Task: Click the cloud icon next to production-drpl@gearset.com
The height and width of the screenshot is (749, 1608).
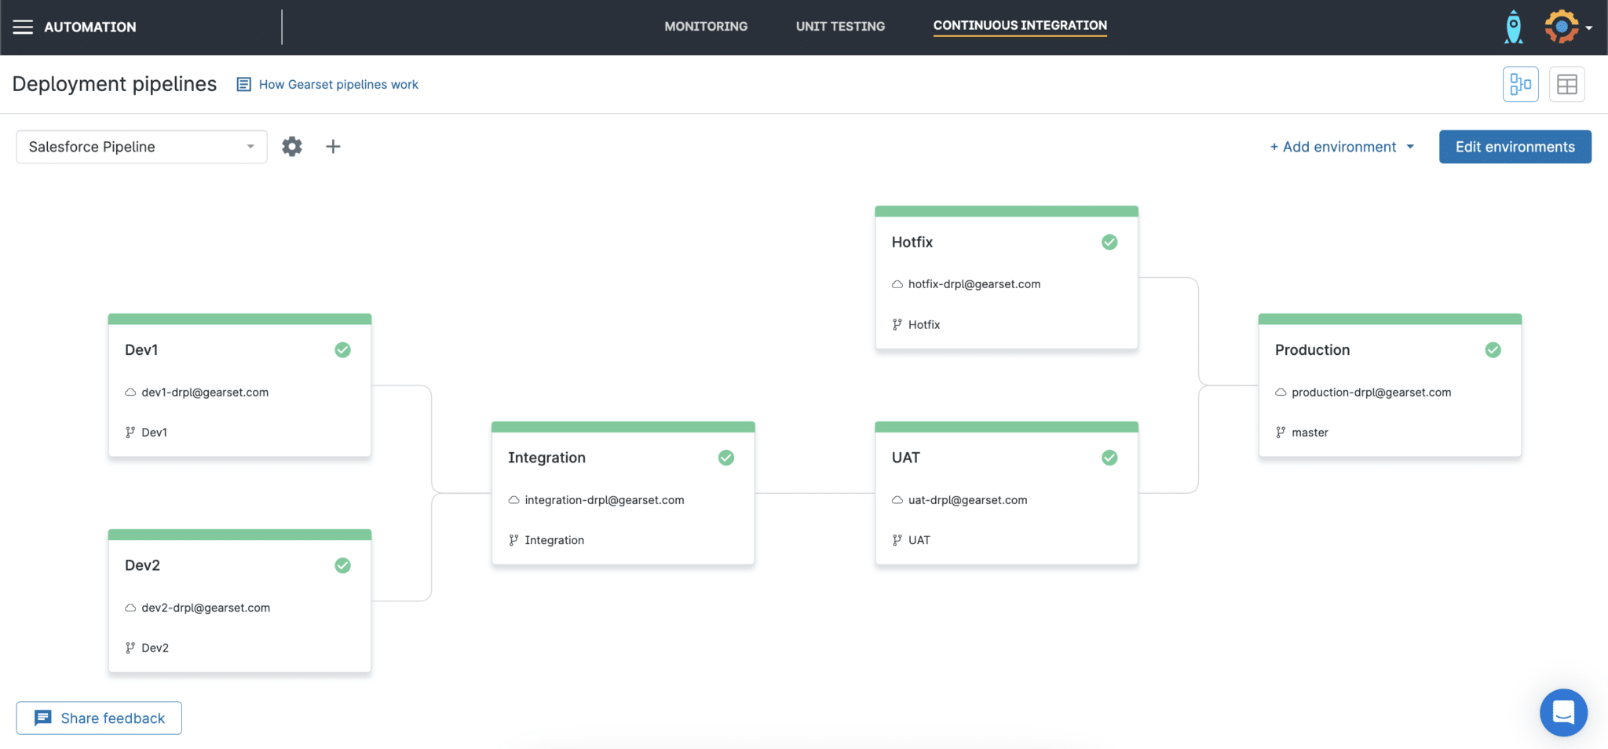Action: point(1280,392)
